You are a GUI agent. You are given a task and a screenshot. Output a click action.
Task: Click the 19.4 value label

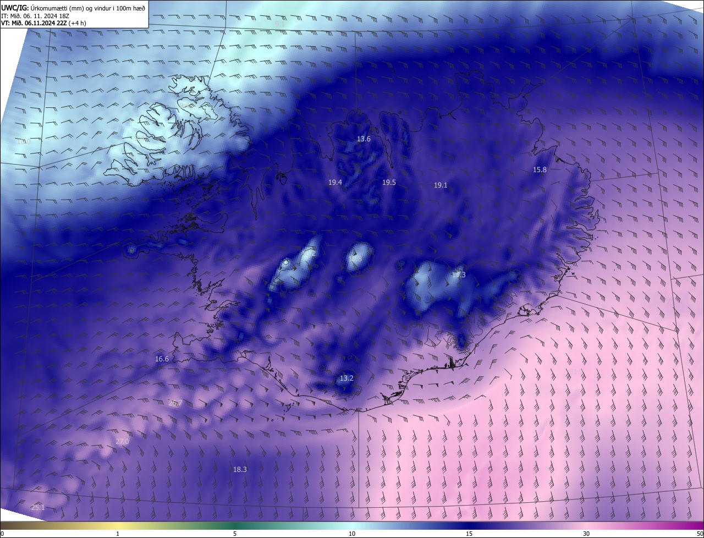[x=335, y=182]
